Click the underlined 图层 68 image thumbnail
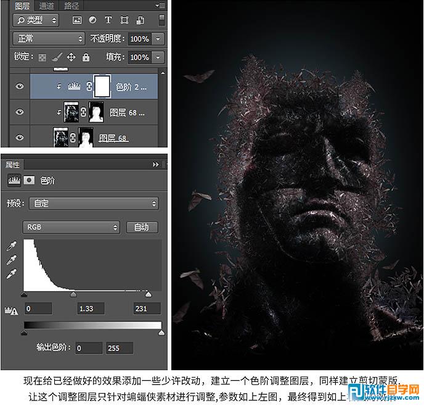424x406 pixels. [61, 138]
